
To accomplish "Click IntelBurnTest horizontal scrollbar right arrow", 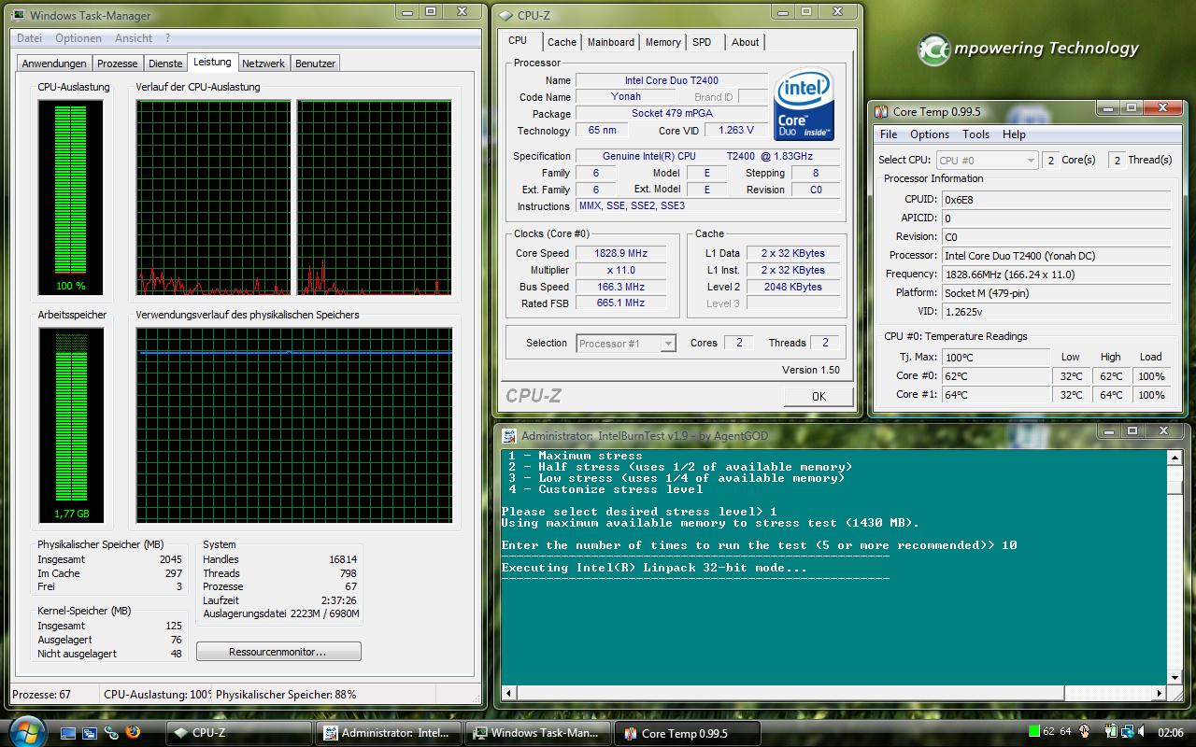I will click(1160, 694).
